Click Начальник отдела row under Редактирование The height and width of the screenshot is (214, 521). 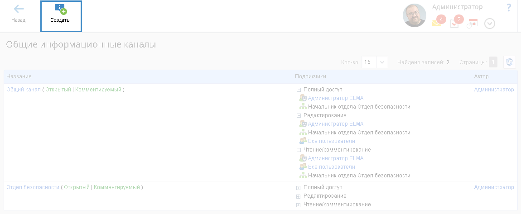(x=359, y=133)
